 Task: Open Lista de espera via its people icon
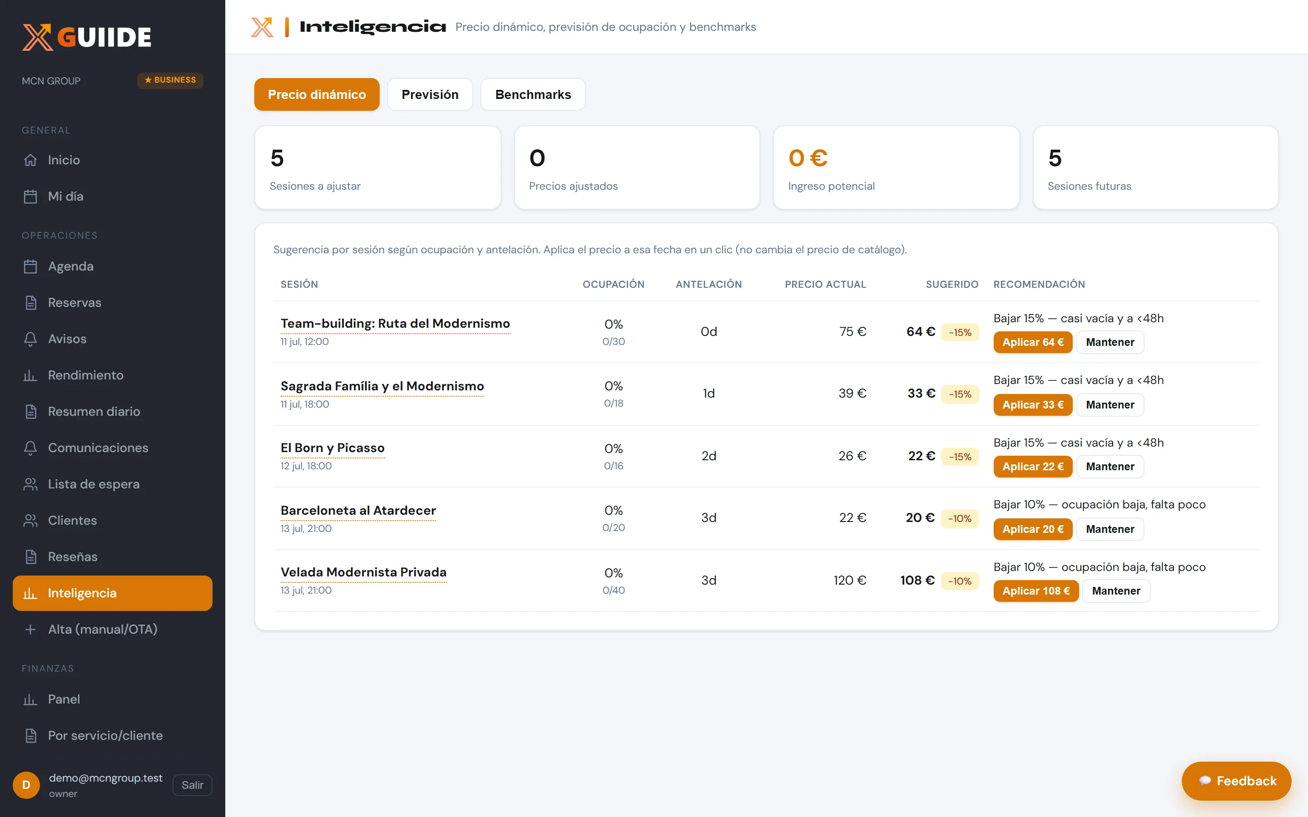pyautogui.click(x=30, y=484)
